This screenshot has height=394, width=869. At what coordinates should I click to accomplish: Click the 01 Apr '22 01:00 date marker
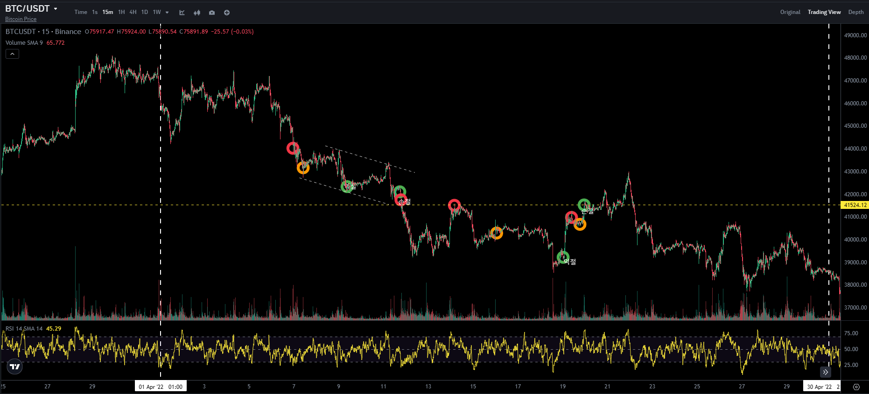click(x=161, y=387)
